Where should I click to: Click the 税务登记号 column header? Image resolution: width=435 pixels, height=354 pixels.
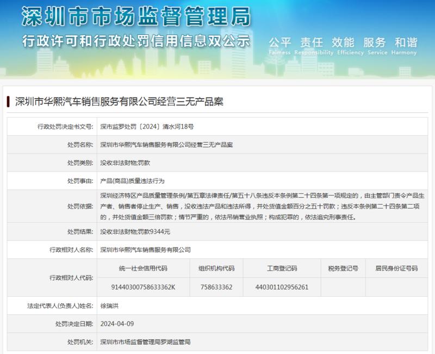[343, 268]
